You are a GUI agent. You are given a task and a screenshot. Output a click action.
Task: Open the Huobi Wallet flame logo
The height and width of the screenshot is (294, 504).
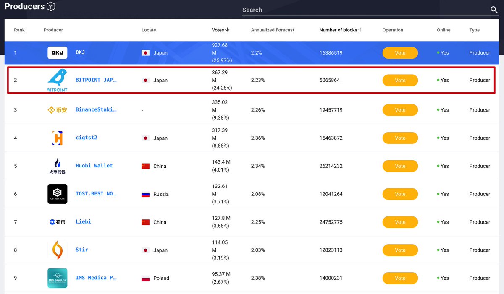coord(57,166)
